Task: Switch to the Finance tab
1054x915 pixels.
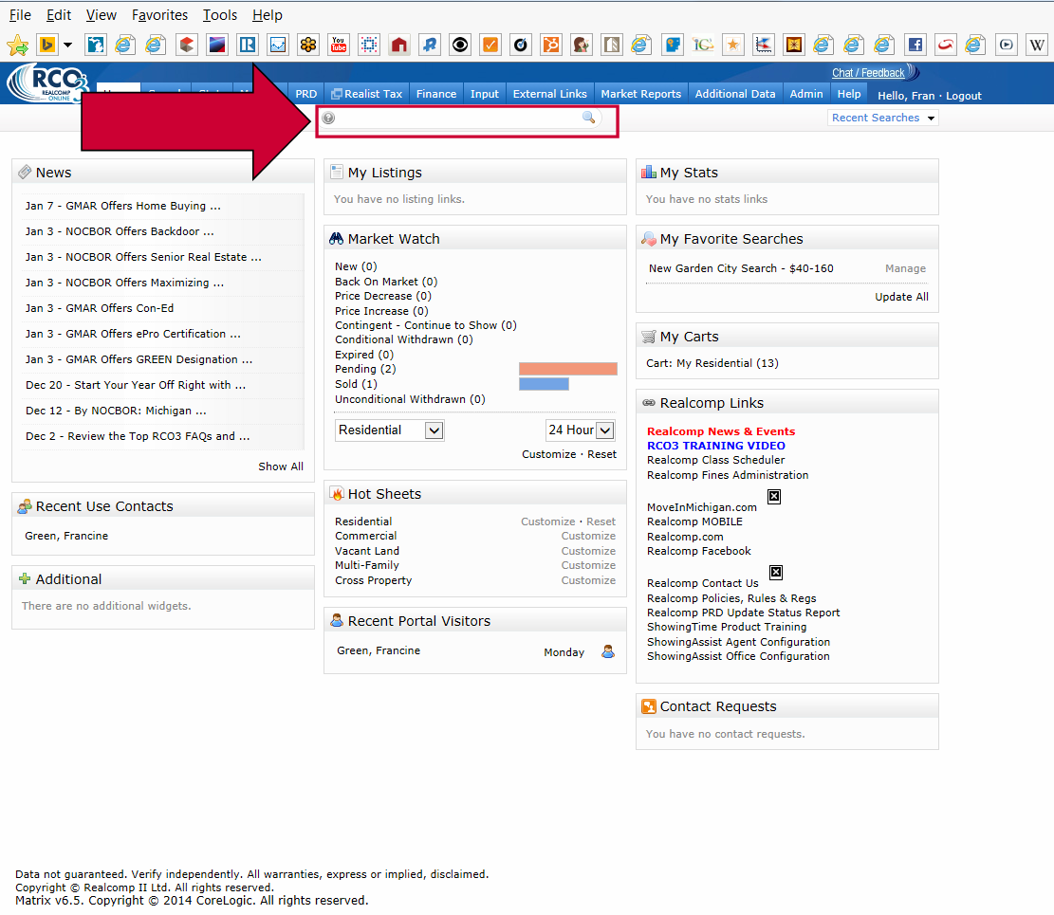Action: pyautogui.click(x=436, y=94)
